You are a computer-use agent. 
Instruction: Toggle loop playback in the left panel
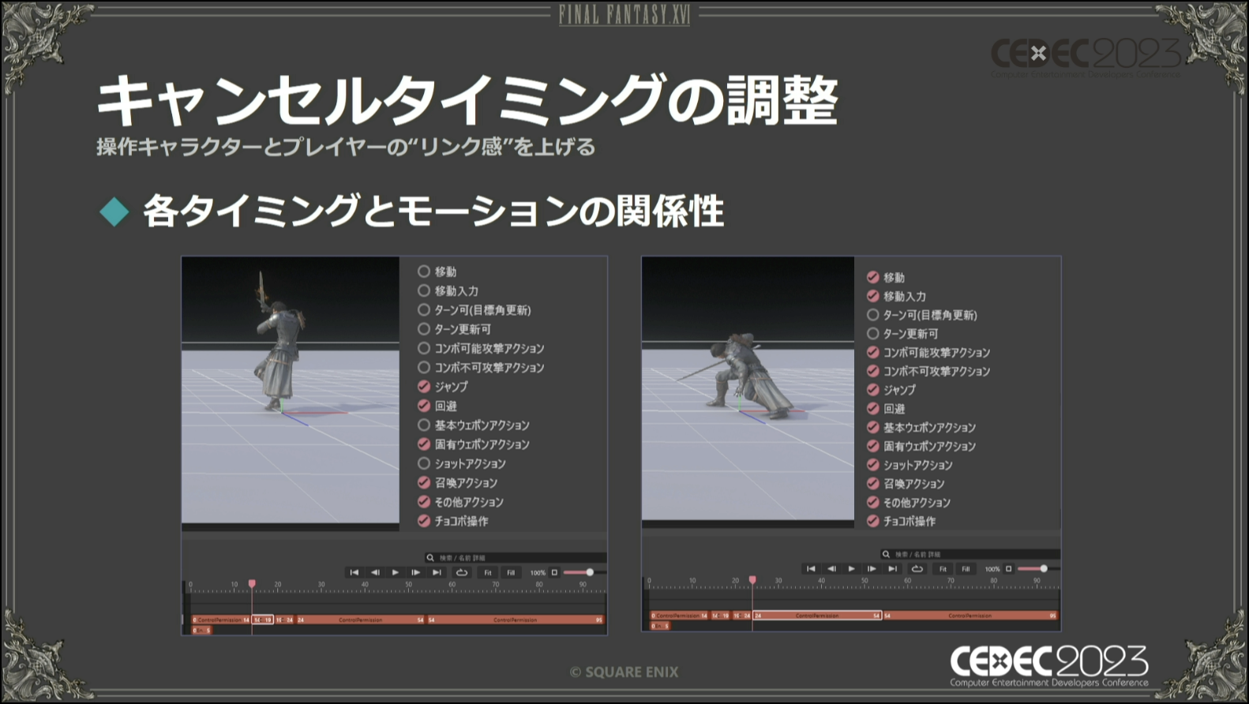462,572
